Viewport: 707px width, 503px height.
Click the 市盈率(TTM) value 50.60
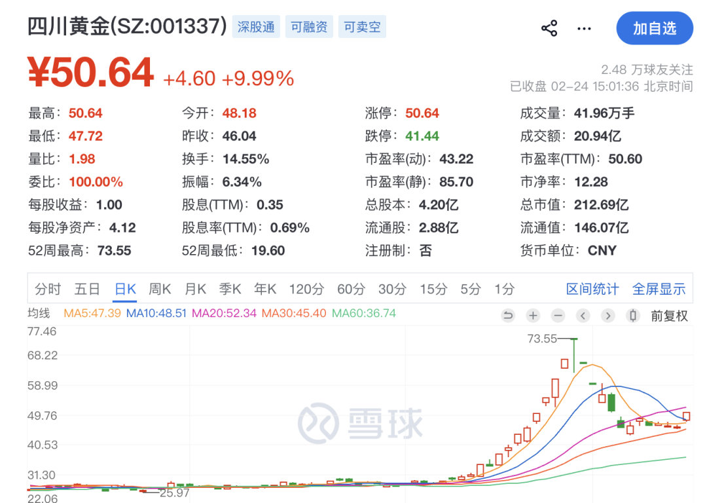click(x=625, y=158)
